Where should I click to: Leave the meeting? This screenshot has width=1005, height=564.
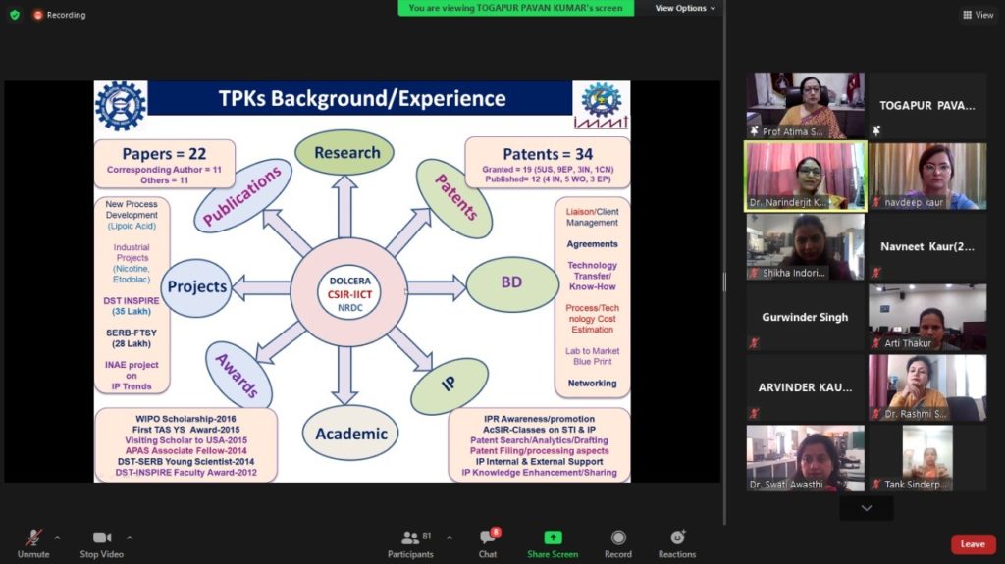click(972, 544)
